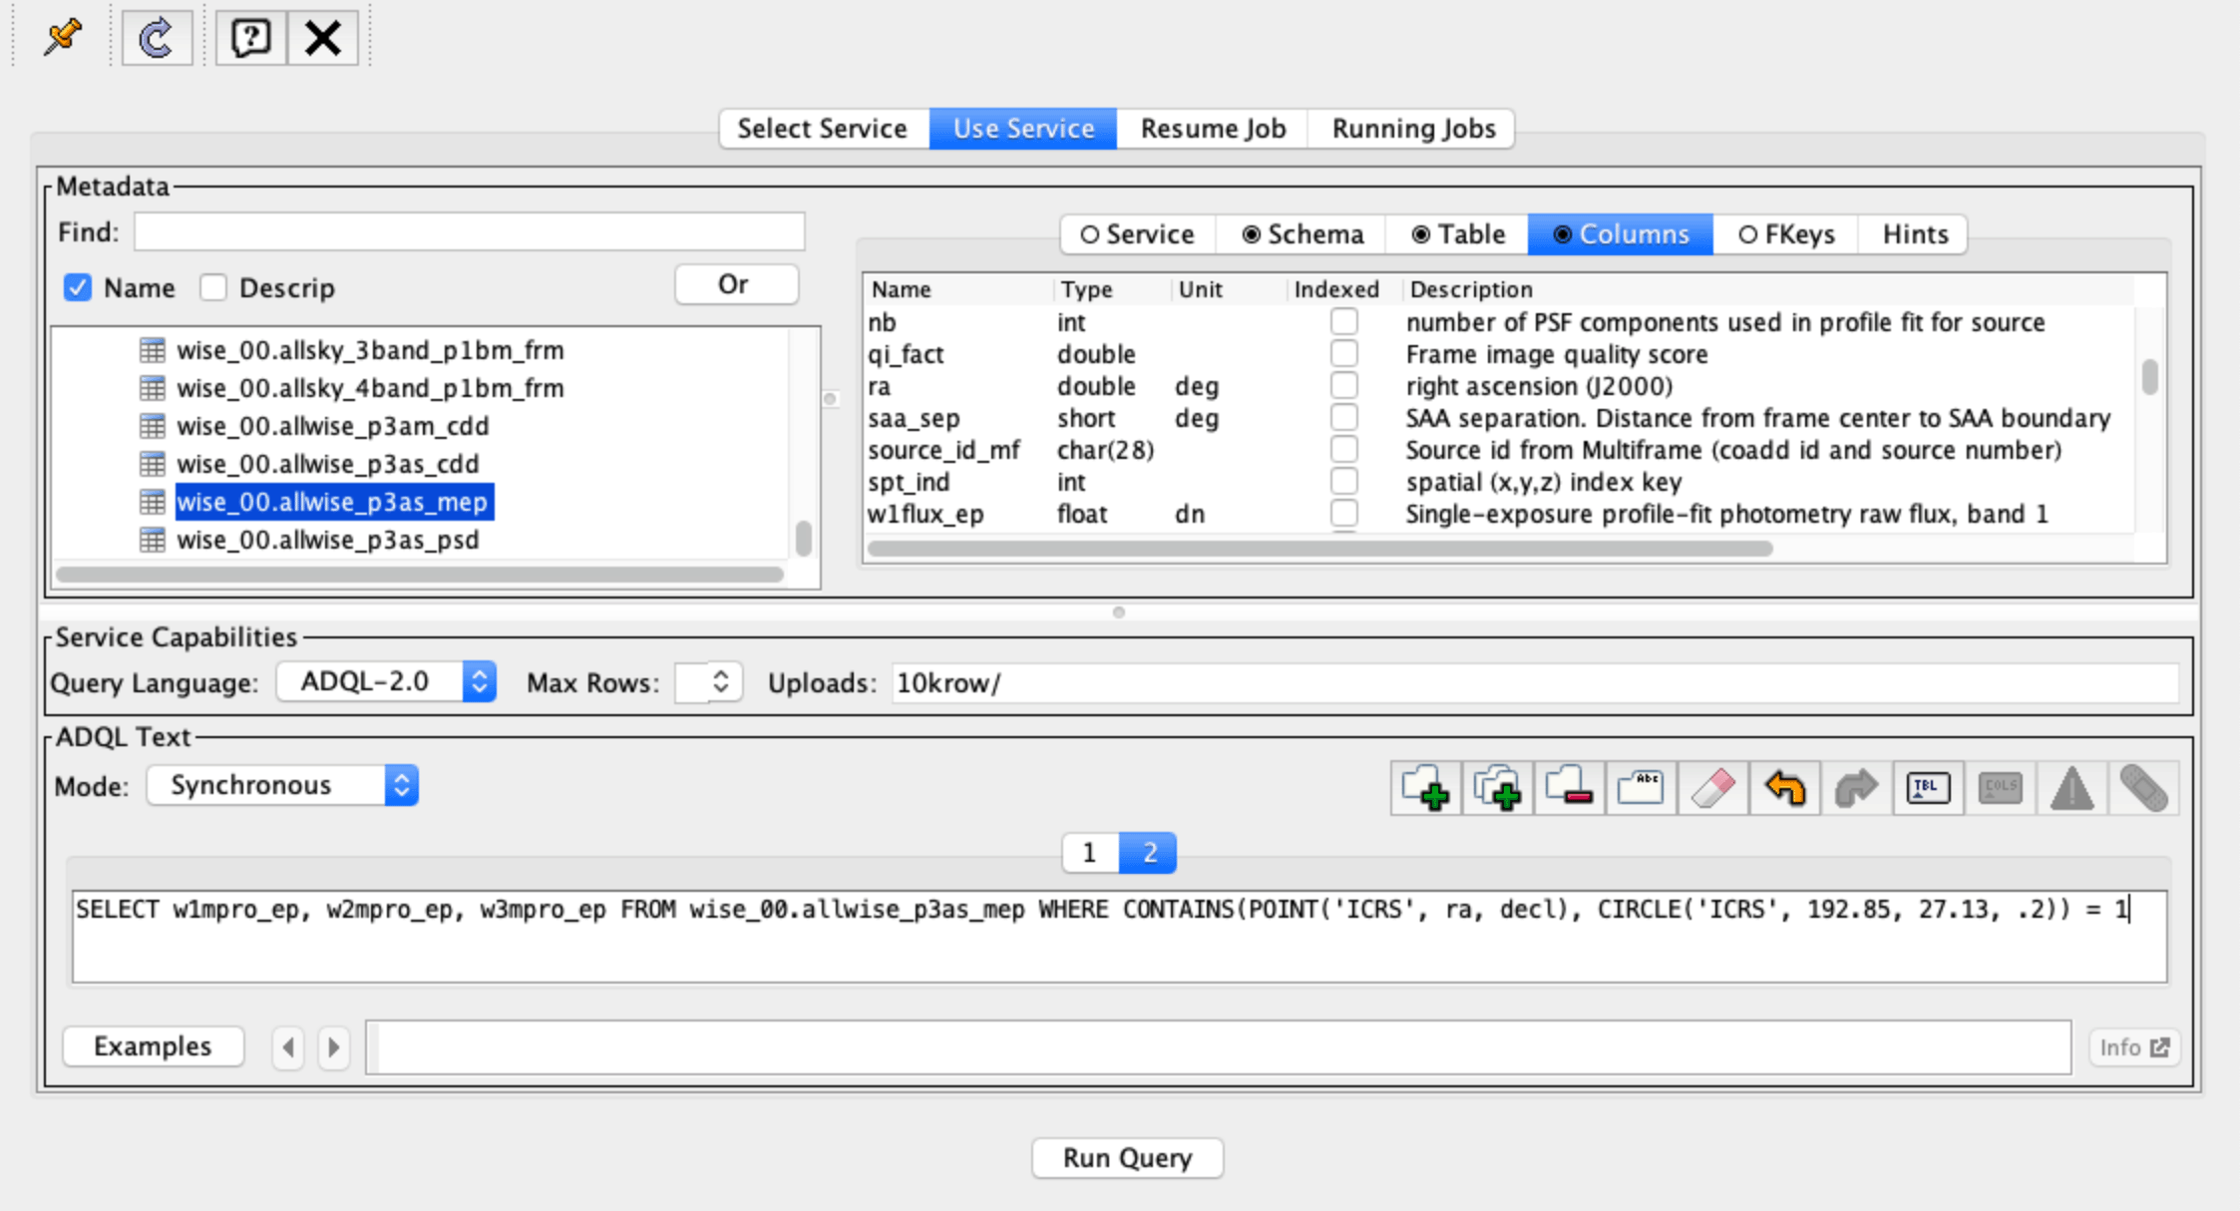This screenshot has width=2240, height=1211.
Task: Check the Indexed box for the ra column
Action: [x=1343, y=385]
